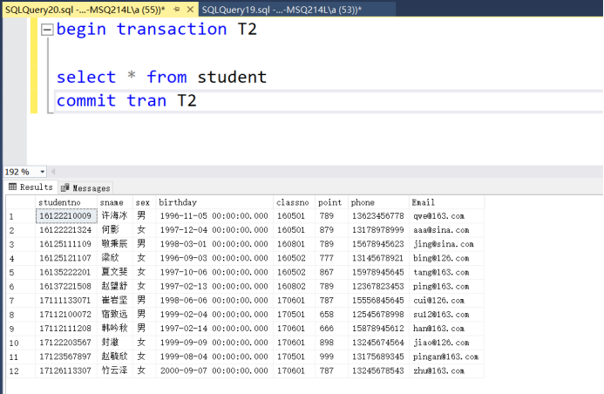Click phone cell 15978945645
This screenshot has height=394, width=604.
pyautogui.click(x=378, y=272)
